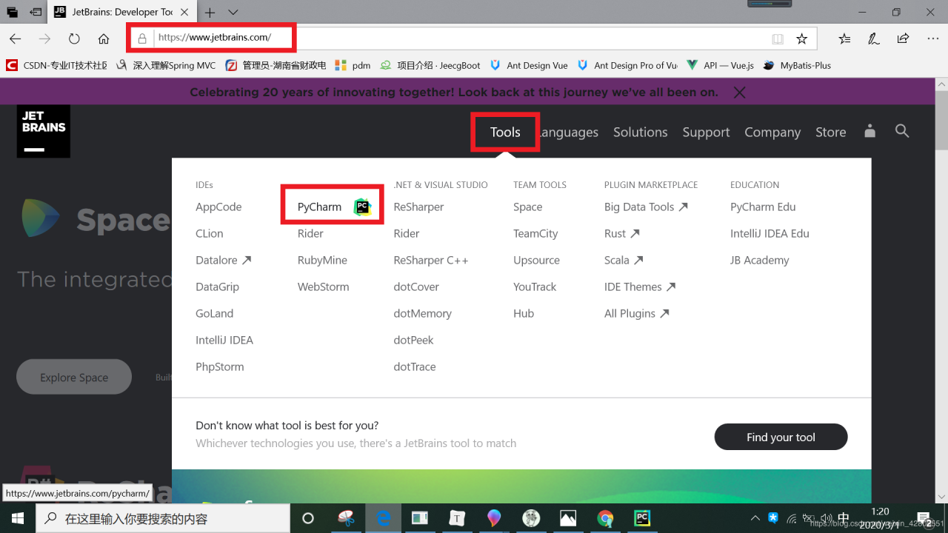Open reading view book icon
This screenshot has height=533, width=948.
(777, 38)
